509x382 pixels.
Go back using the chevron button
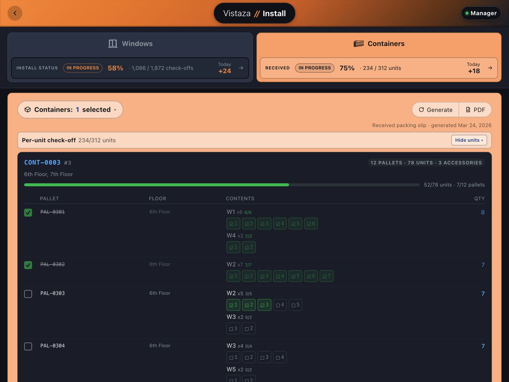[15, 13]
